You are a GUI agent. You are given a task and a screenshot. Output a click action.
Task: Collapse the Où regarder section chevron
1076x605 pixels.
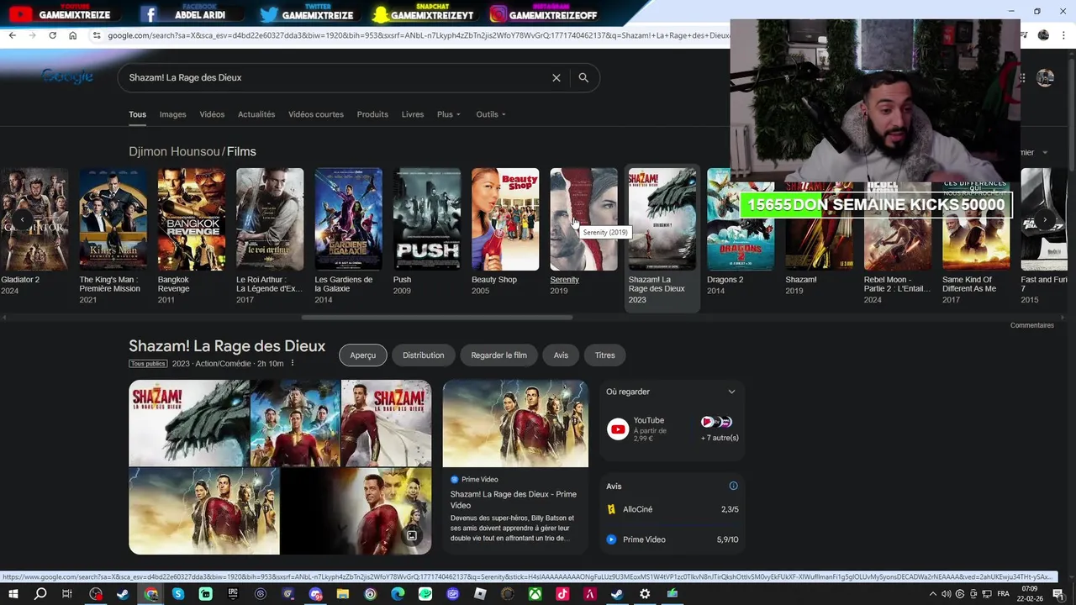[x=731, y=392]
